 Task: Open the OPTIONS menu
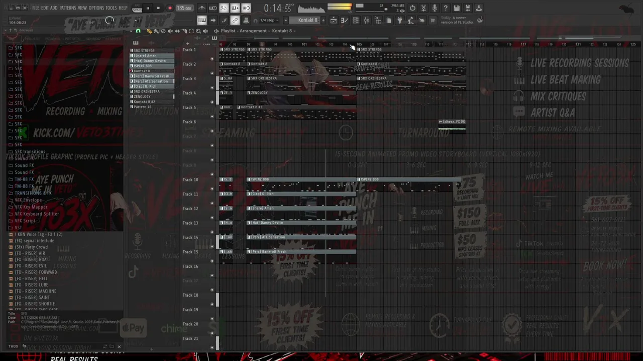point(96,8)
